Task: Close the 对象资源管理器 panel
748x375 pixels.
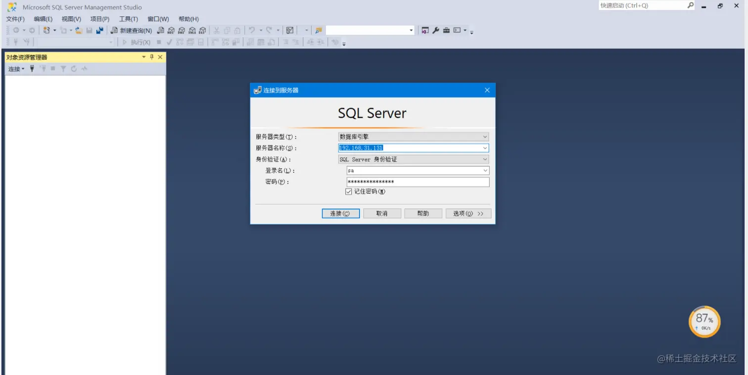Action: point(160,57)
